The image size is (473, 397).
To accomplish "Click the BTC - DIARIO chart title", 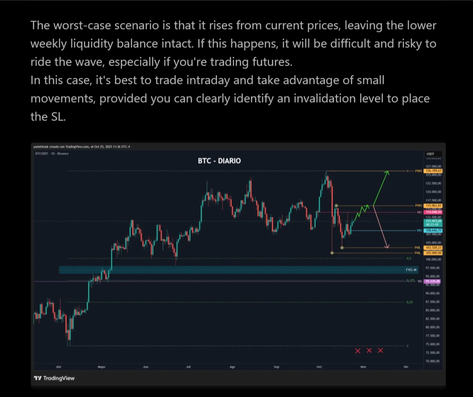I will tap(219, 161).
